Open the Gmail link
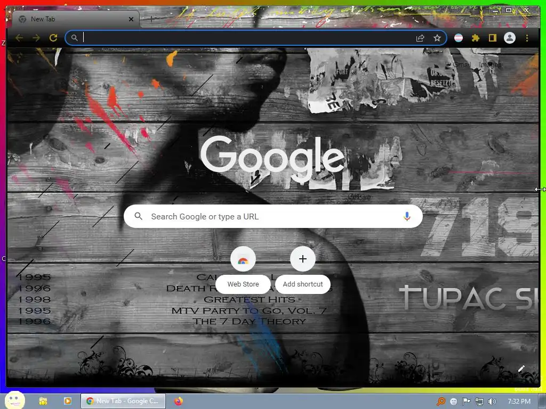This screenshot has height=409, width=546. pos(462,64)
